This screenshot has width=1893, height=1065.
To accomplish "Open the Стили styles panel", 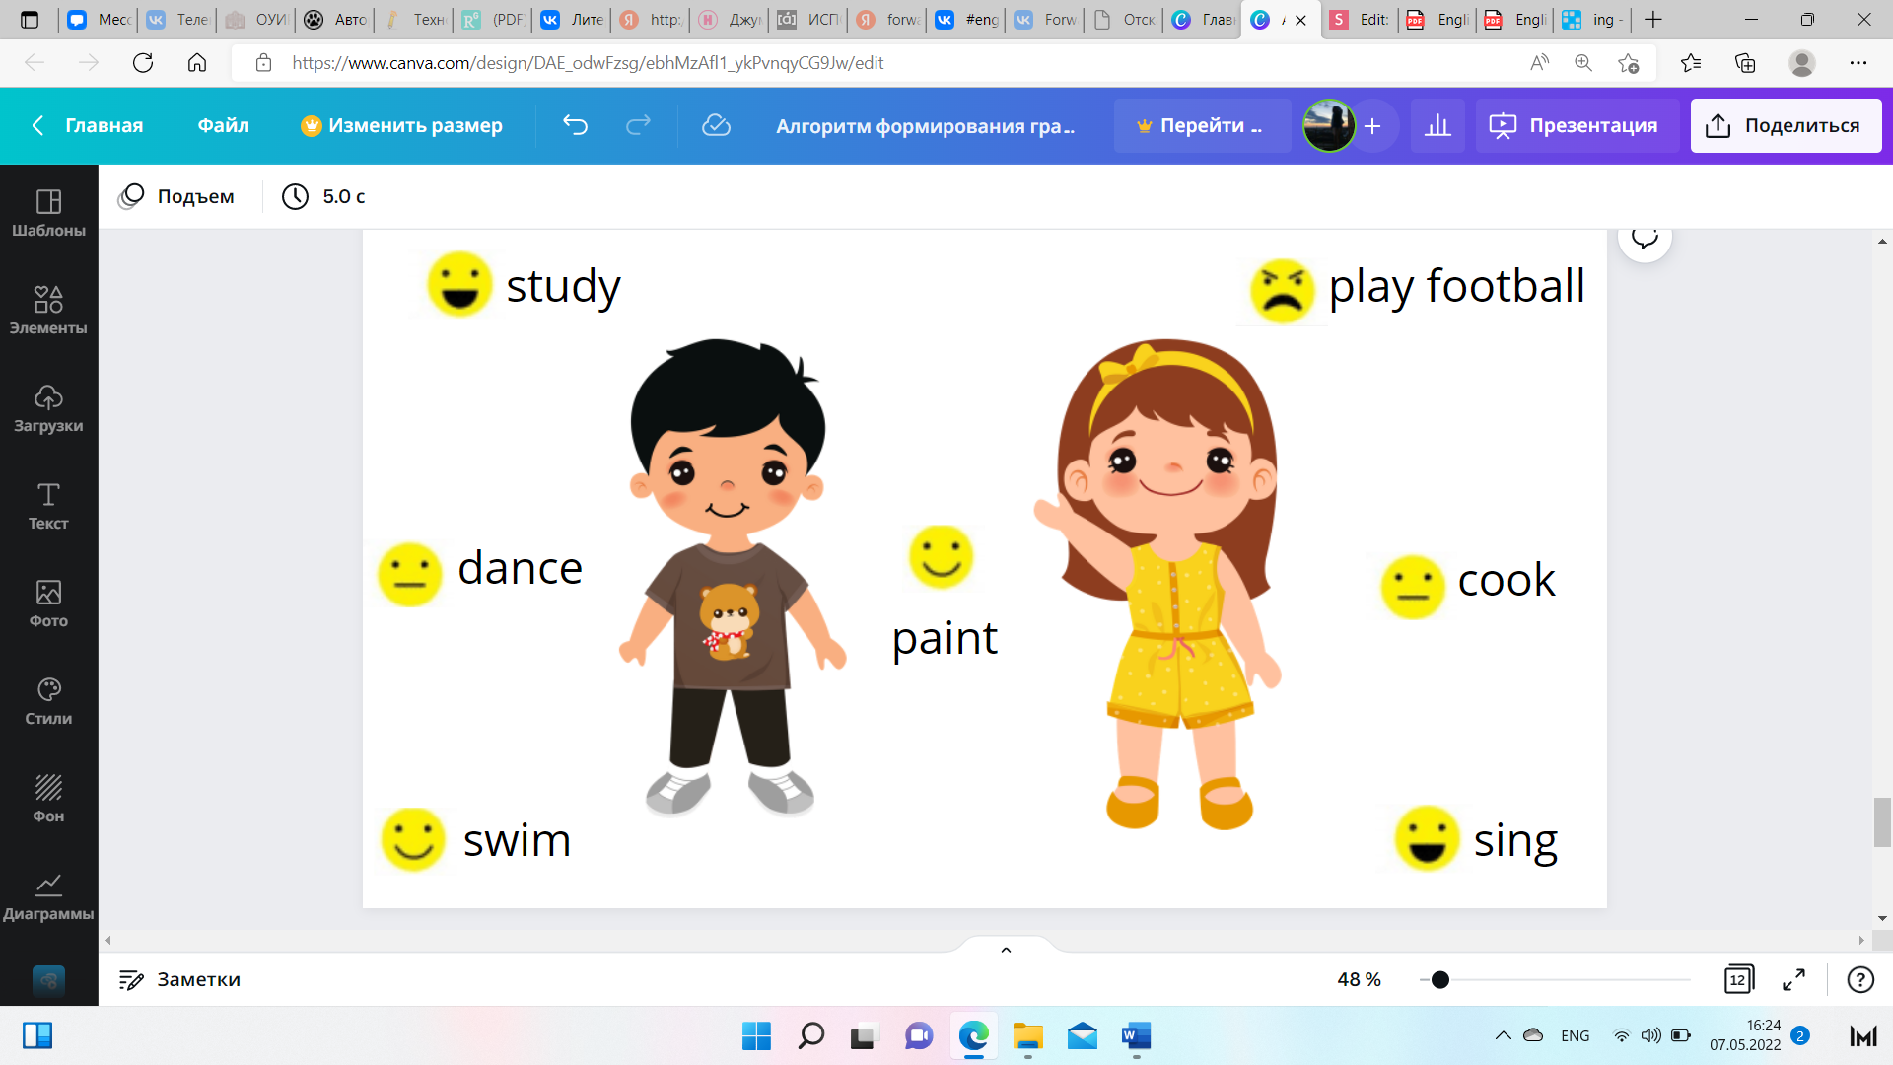I will pos(48,701).
